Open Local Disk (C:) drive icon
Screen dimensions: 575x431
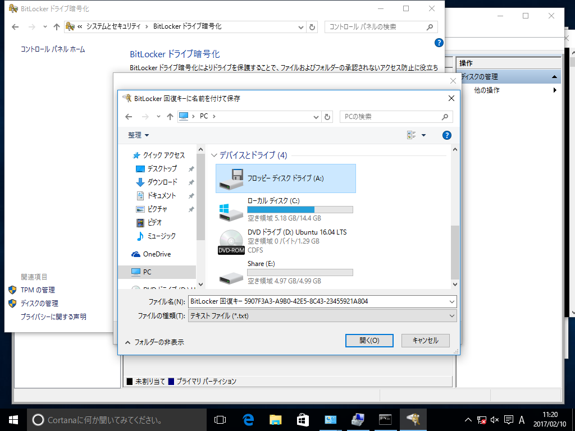[231, 213]
